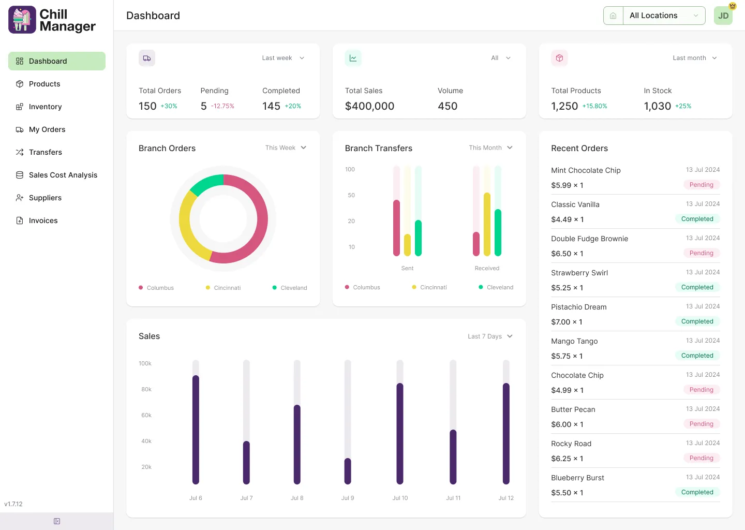Click the JD user avatar
This screenshot has height=530, width=745.
(x=723, y=16)
